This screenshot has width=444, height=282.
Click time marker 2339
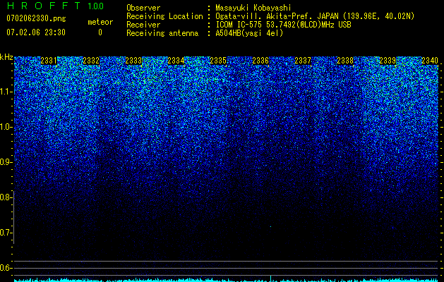(x=388, y=61)
